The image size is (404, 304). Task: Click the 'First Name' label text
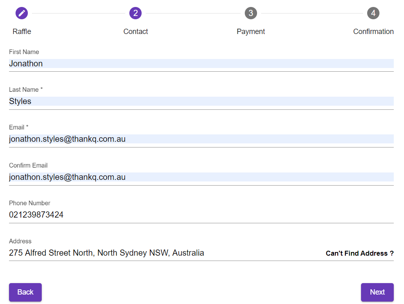(x=24, y=52)
